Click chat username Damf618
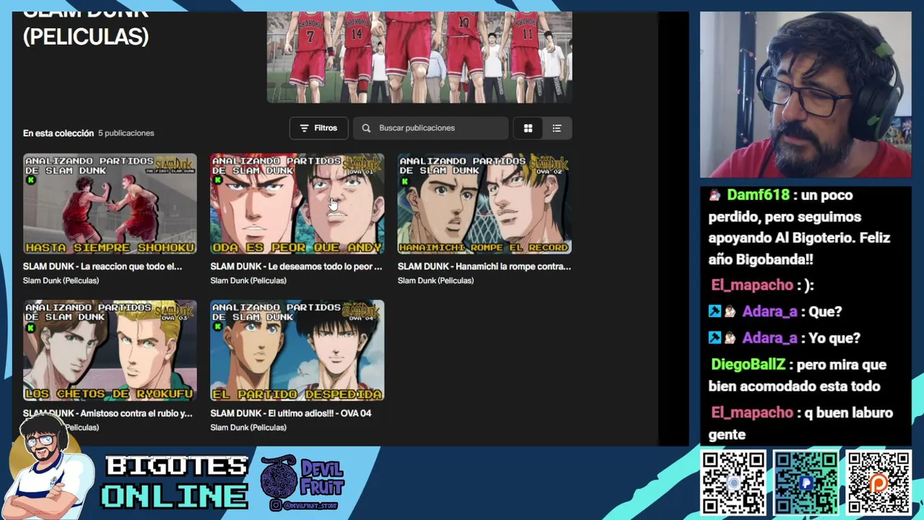This screenshot has width=924, height=520. pyautogui.click(x=758, y=195)
